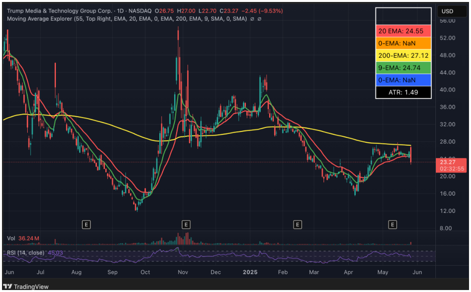The width and height of the screenshot is (471, 292).
Task: Click the 52.00 price axis label
Action: click(448, 38)
